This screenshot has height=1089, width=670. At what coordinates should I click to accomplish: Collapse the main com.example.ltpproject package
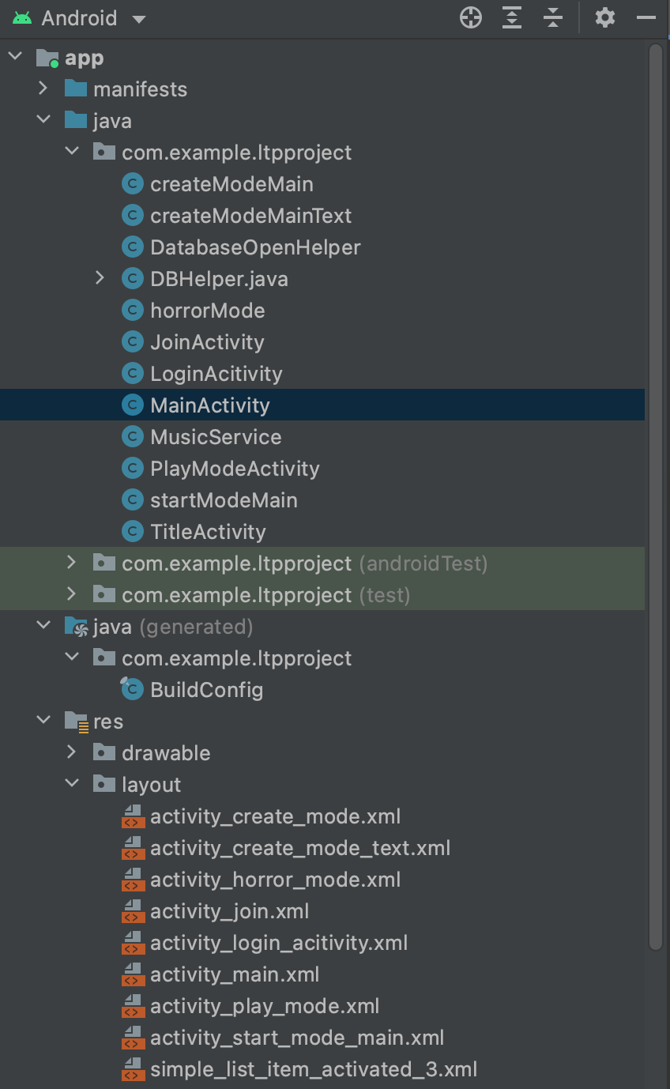[72, 152]
